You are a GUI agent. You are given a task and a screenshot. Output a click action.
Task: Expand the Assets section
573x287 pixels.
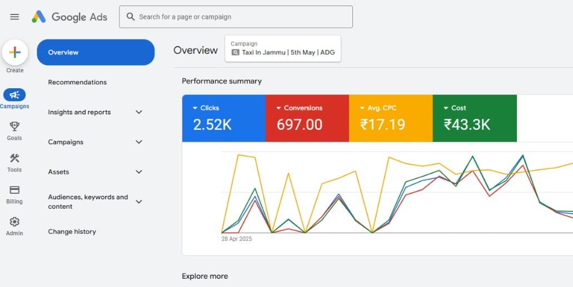pyautogui.click(x=139, y=172)
